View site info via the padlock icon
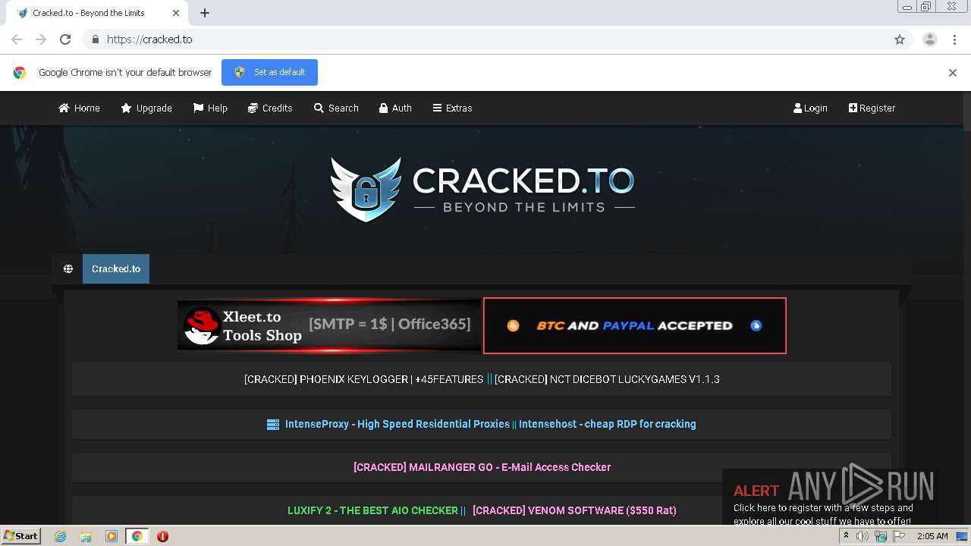Screen dimensions: 971x546 [x=95, y=39]
